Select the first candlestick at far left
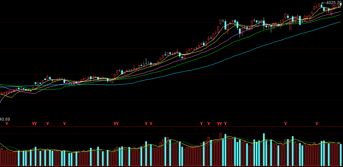343x167 pixels. click(x=1, y=94)
